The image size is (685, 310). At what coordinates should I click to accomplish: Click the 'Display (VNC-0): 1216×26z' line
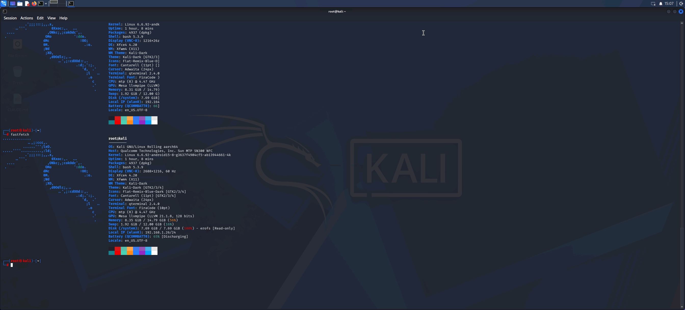134,41
